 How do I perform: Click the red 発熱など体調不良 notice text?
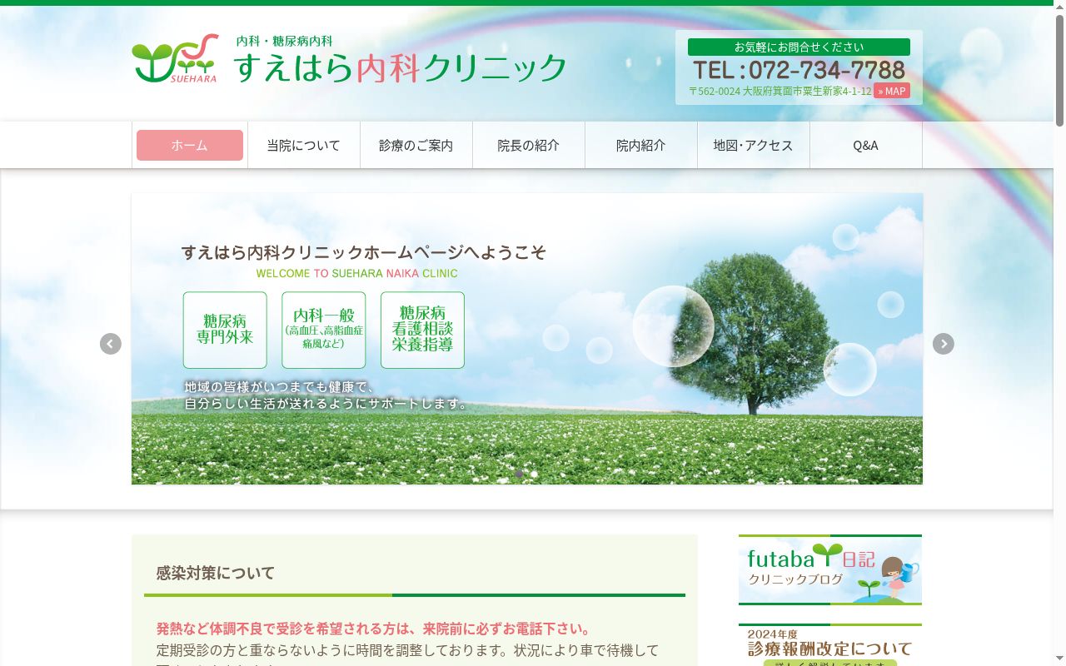[375, 629]
